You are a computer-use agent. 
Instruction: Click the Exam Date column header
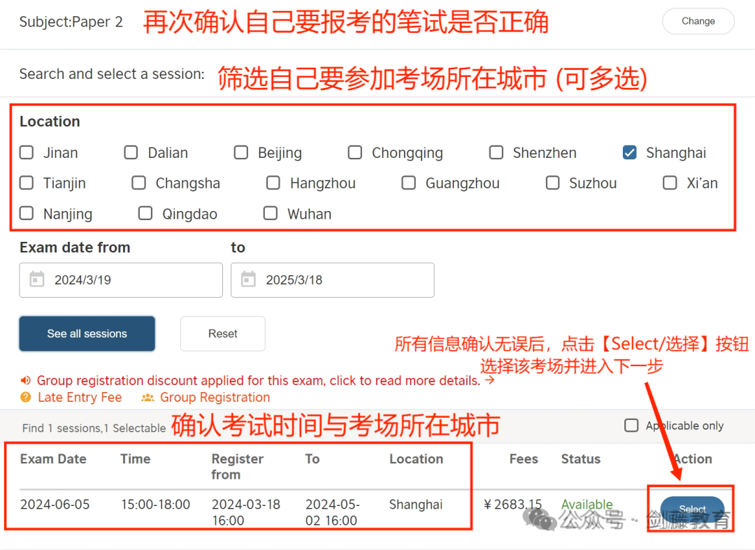pos(53,459)
